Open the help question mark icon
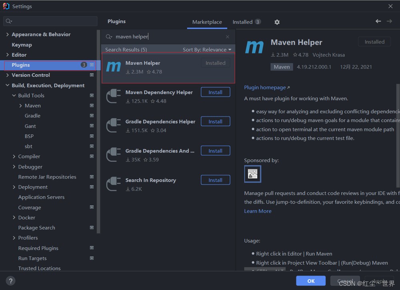The image size is (400, 290). pos(10,281)
